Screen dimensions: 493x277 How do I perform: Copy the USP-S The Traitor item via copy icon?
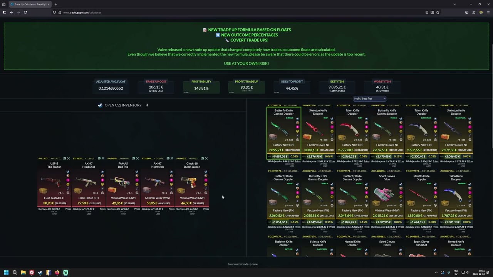[x=65, y=159]
